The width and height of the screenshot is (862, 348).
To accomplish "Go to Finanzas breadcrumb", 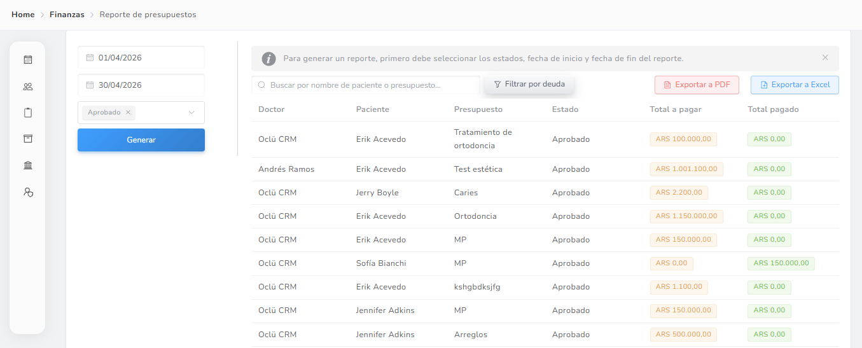I will (x=67, y=15).
